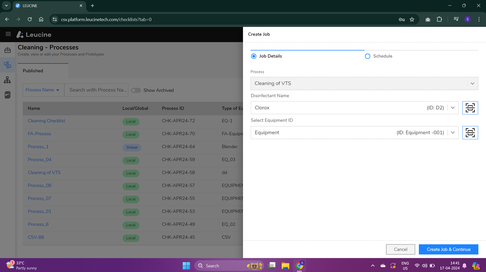Scan QR code for Select Equipment ID

[470, 132]
